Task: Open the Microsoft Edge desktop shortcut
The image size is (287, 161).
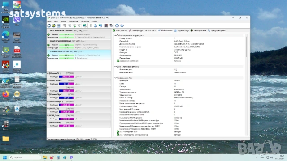Action: click(6, 37)
